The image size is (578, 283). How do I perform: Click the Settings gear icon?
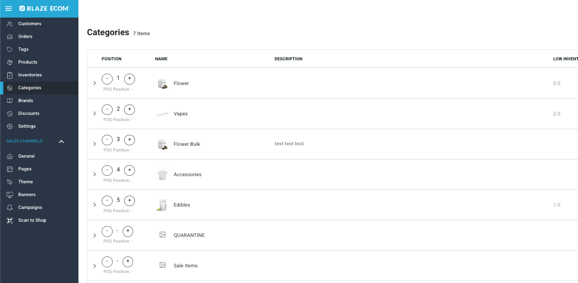pos(10,126)
